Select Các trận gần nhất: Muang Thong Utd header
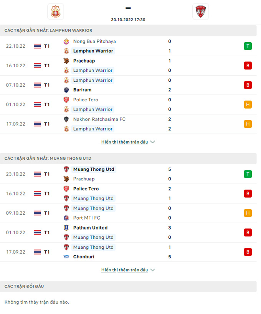Image resolution: width=261 pixels, height=314 pixels. coord(128,159)
